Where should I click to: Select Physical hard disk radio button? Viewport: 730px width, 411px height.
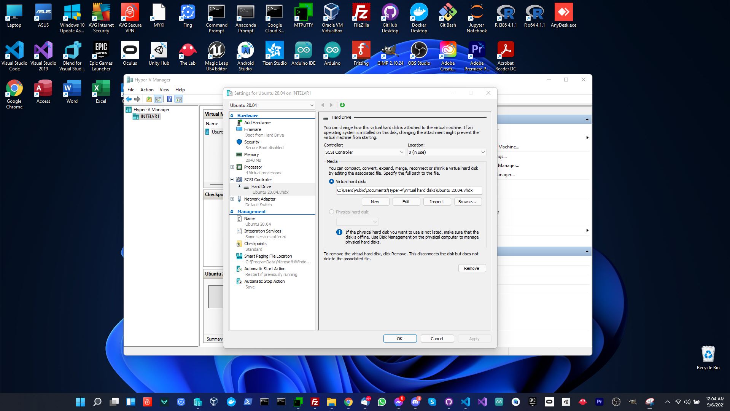[331, 212]
